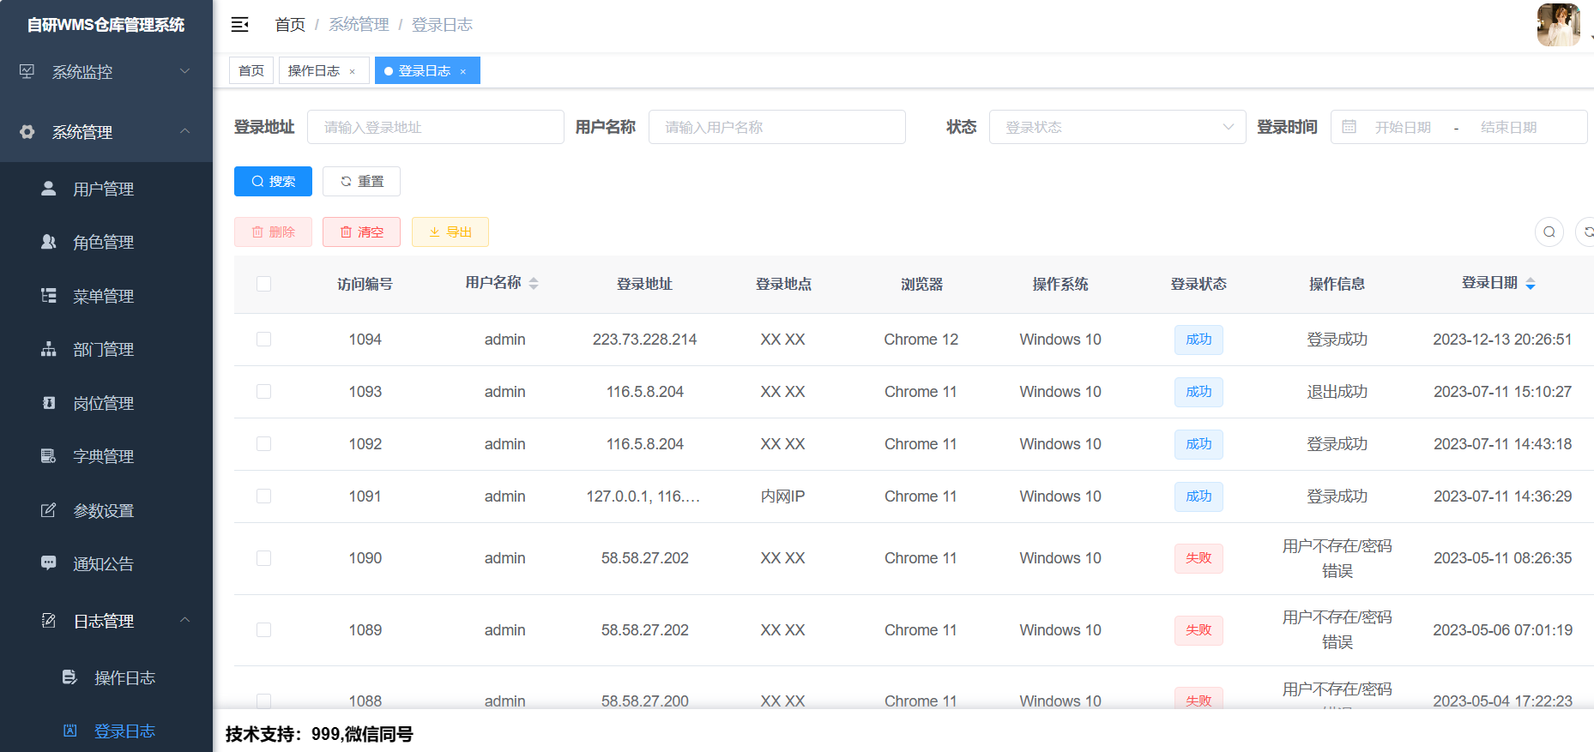Click the 部门管理 tree icon
The height and width of the screenshot is (752, 1594).
[49, 349]
